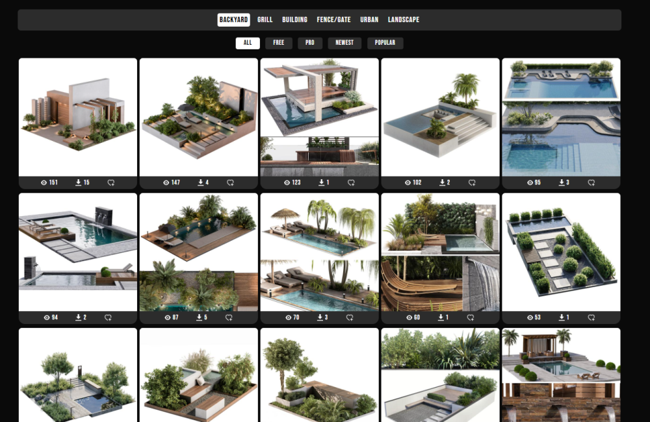Click the favorite heart icon on 151-views card
The width and height of the screenshot is (650, 422).
(x=110, y=183)
